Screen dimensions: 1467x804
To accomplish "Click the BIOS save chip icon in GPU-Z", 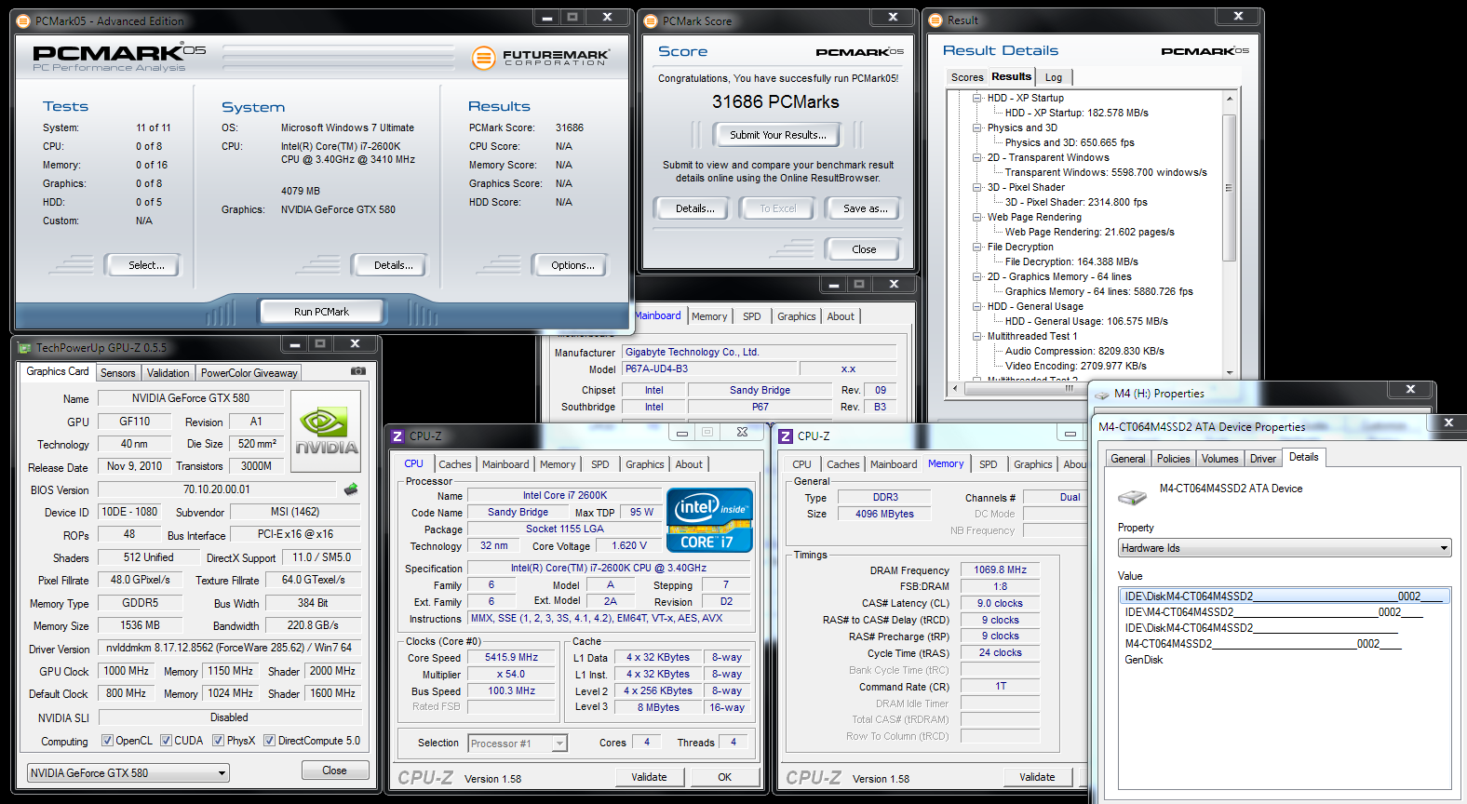I will (x=351, y=489).
